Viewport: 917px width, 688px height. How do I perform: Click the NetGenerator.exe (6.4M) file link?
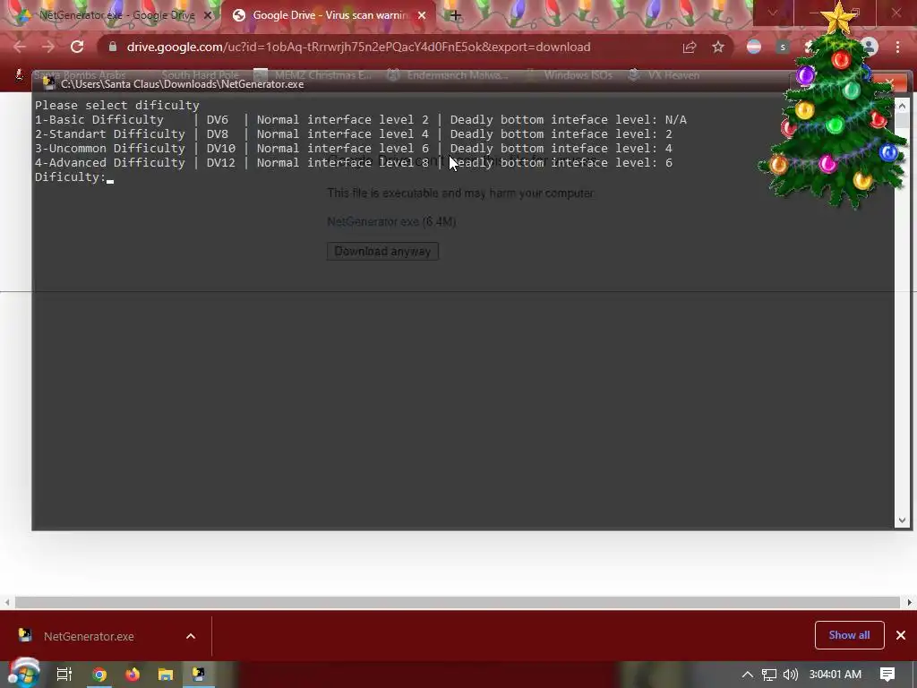391,222
